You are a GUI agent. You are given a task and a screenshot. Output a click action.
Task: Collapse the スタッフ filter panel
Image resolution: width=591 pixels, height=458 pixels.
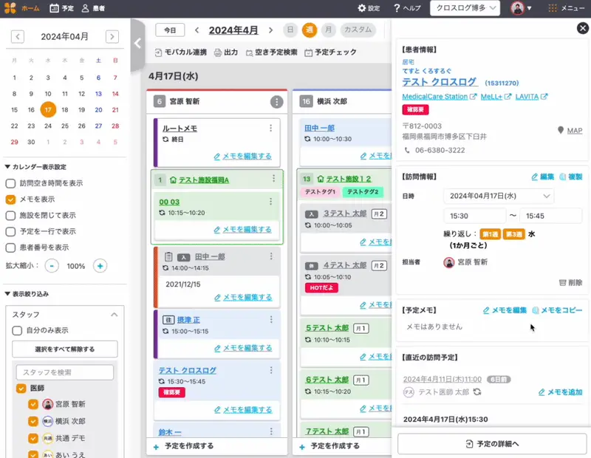(x=115, y=315)
